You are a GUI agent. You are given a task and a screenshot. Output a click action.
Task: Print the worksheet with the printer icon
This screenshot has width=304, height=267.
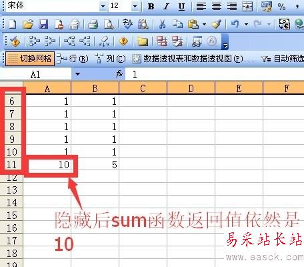coord(93,24)
